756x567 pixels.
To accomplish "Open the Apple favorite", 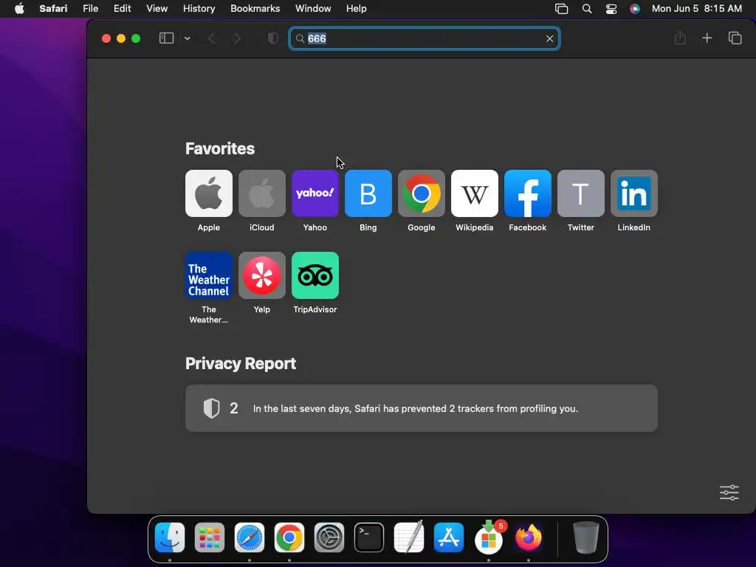I will (209, 193).
